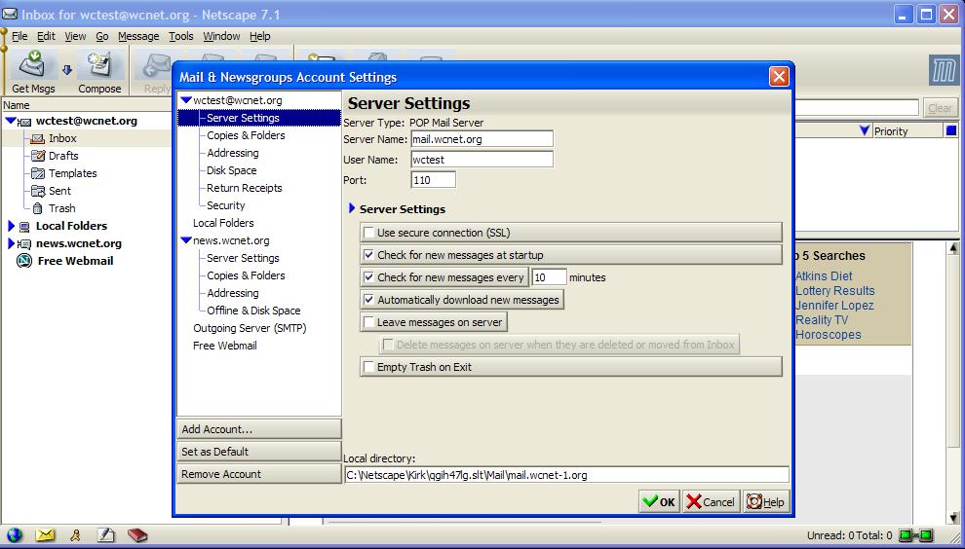Image resolution: width=965 pixels, height=549 pixels.
Task: Click the Add Account... button
Action: [x=258, y=429]
